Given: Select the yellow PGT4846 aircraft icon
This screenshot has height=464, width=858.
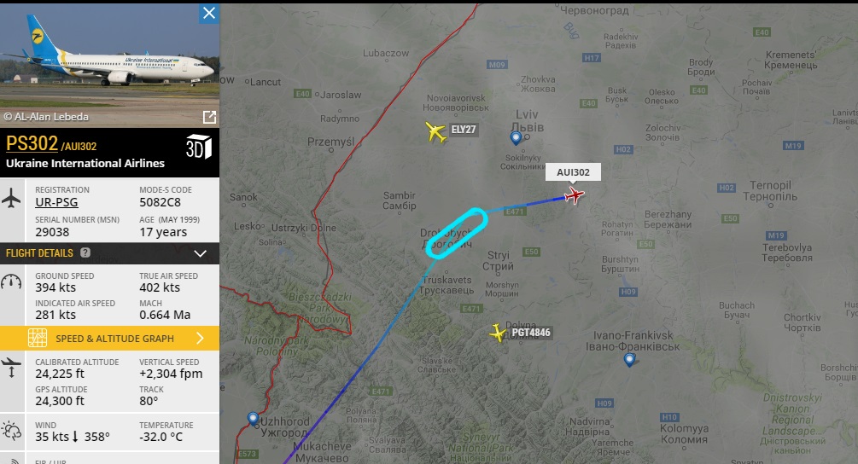Looking at the screenshot, I should tap(498, 333).
